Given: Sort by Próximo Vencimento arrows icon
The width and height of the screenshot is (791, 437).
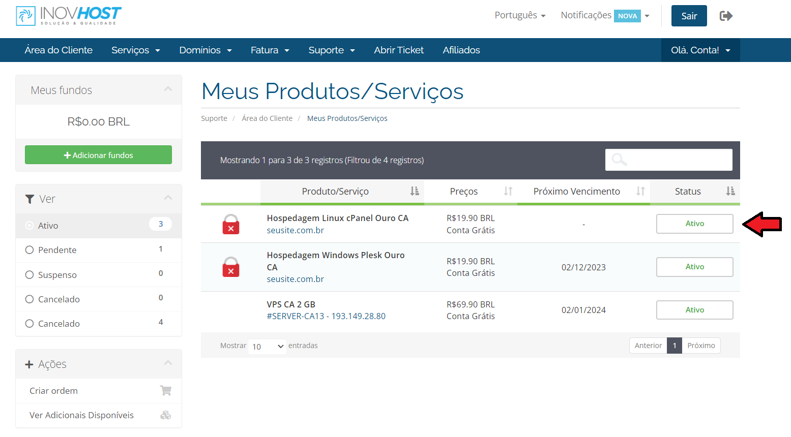Looking at the screenshot, I should pos(640,191).
